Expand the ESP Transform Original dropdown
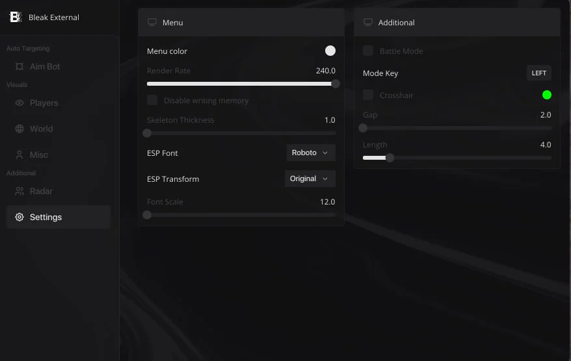The width and height of the screenshot is (571, 361). [x=310, y=179]
